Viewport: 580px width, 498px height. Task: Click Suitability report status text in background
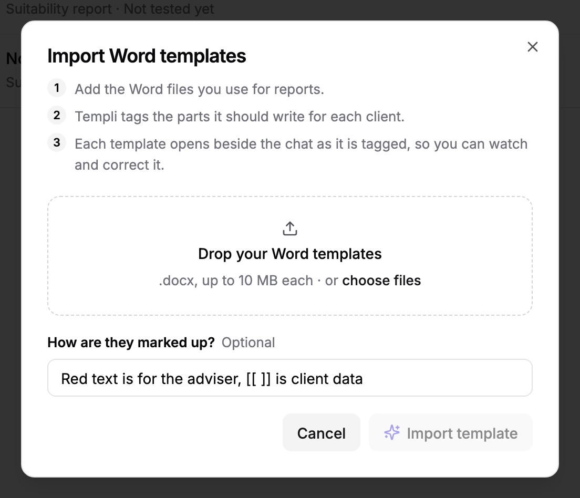point(110,8)
